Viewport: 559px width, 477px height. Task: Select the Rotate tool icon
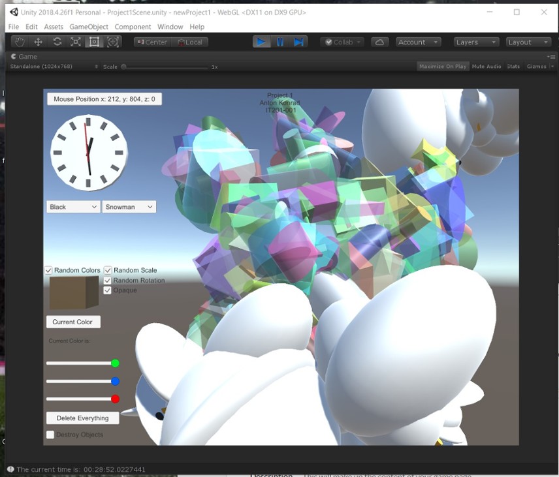57,42
